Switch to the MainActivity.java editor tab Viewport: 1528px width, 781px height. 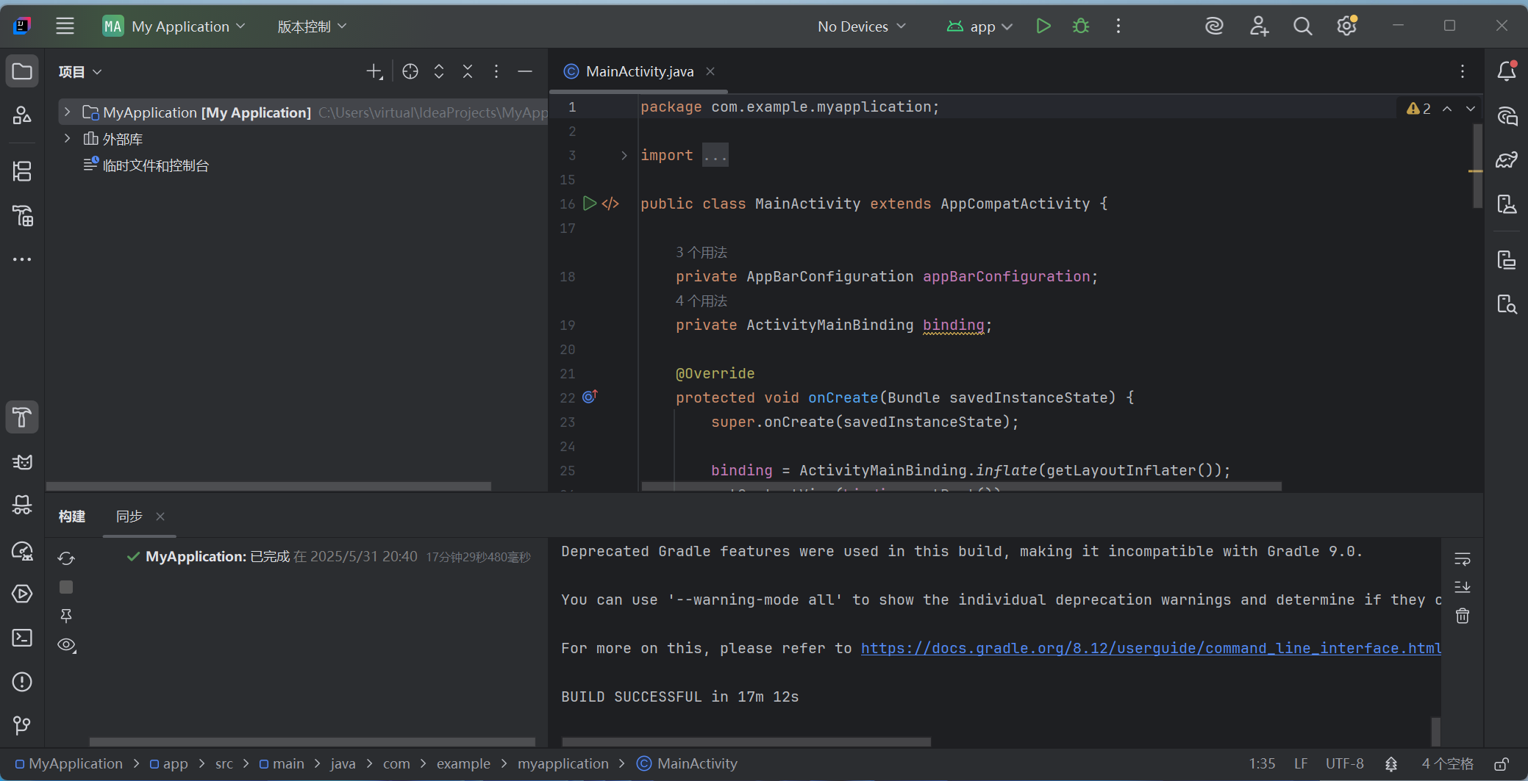pos(638,71)
